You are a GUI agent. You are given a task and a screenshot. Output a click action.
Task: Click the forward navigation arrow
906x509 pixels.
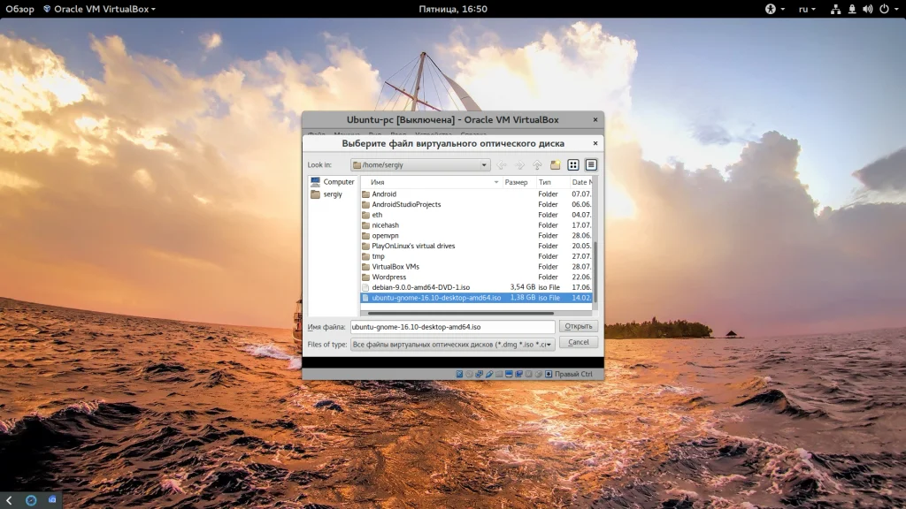tap(519, 165)
